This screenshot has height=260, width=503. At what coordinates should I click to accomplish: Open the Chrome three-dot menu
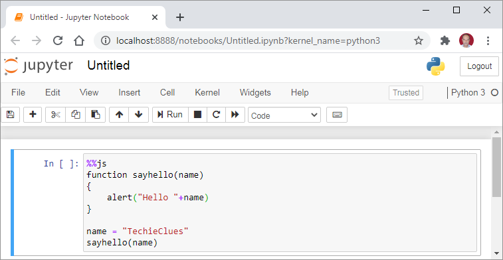(488, 40)
